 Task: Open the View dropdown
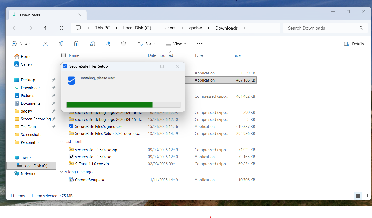(176, 44)
